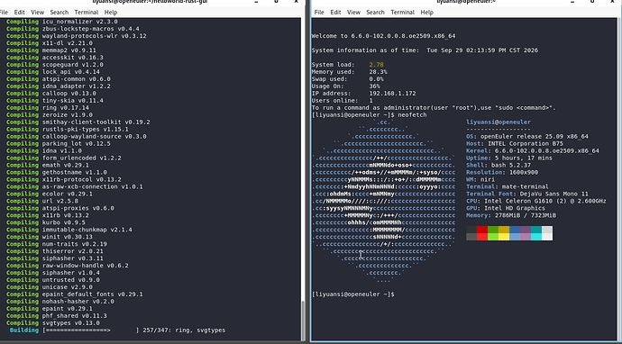
Task: Click the empty shell prompt after neofetch output
Action: click(353, 294)
